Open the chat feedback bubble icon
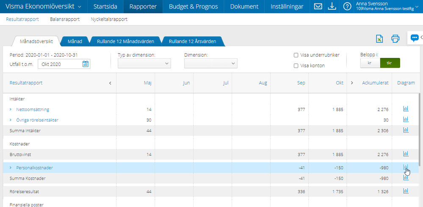 tap(414, 38)
